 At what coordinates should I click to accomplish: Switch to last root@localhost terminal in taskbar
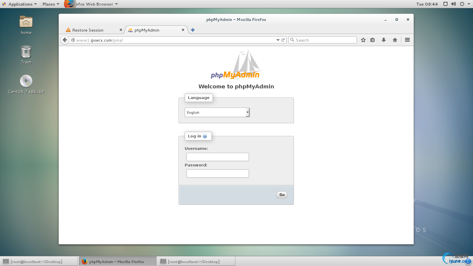[197, 261]
